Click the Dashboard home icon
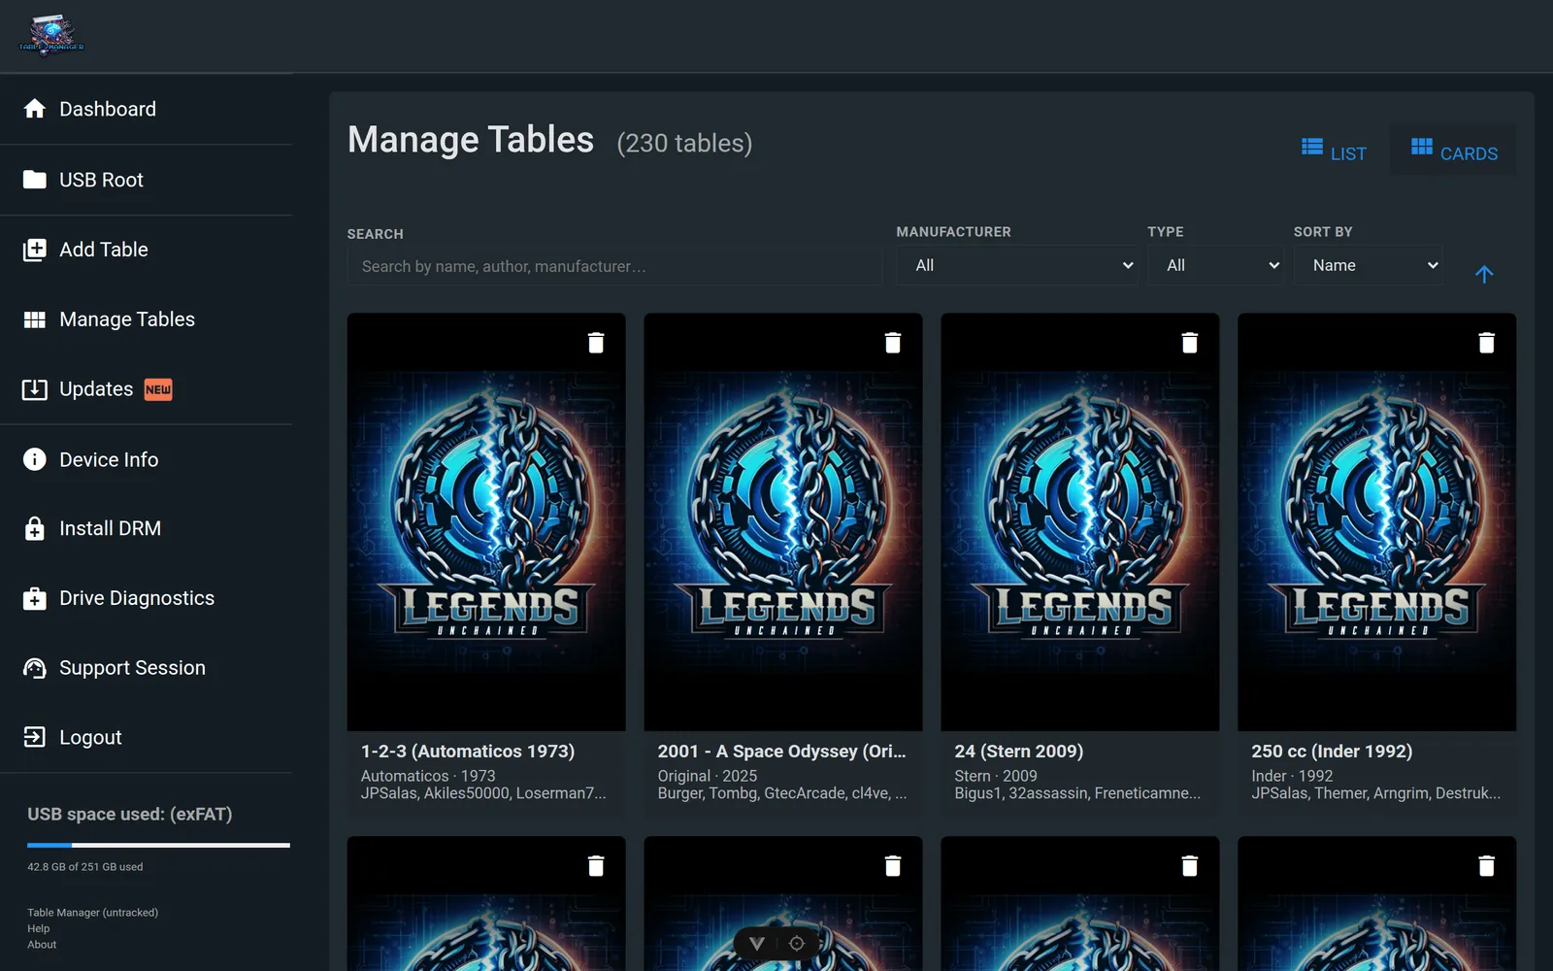 (35, 109)
